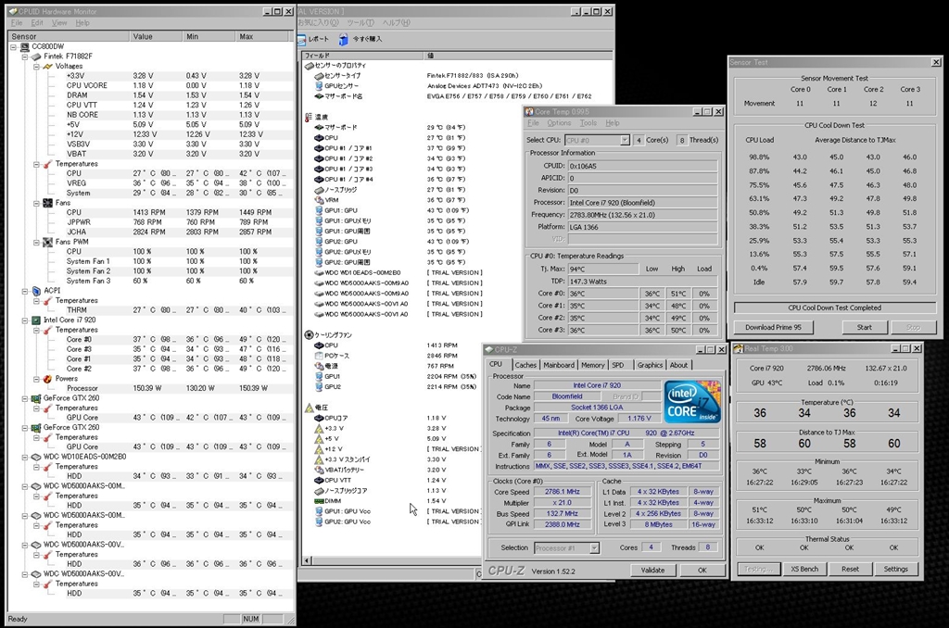Click the XS Bench button in Real Temp
This screenshot has width=949, height=628.
pyautogui.click(x=803, y=569)
